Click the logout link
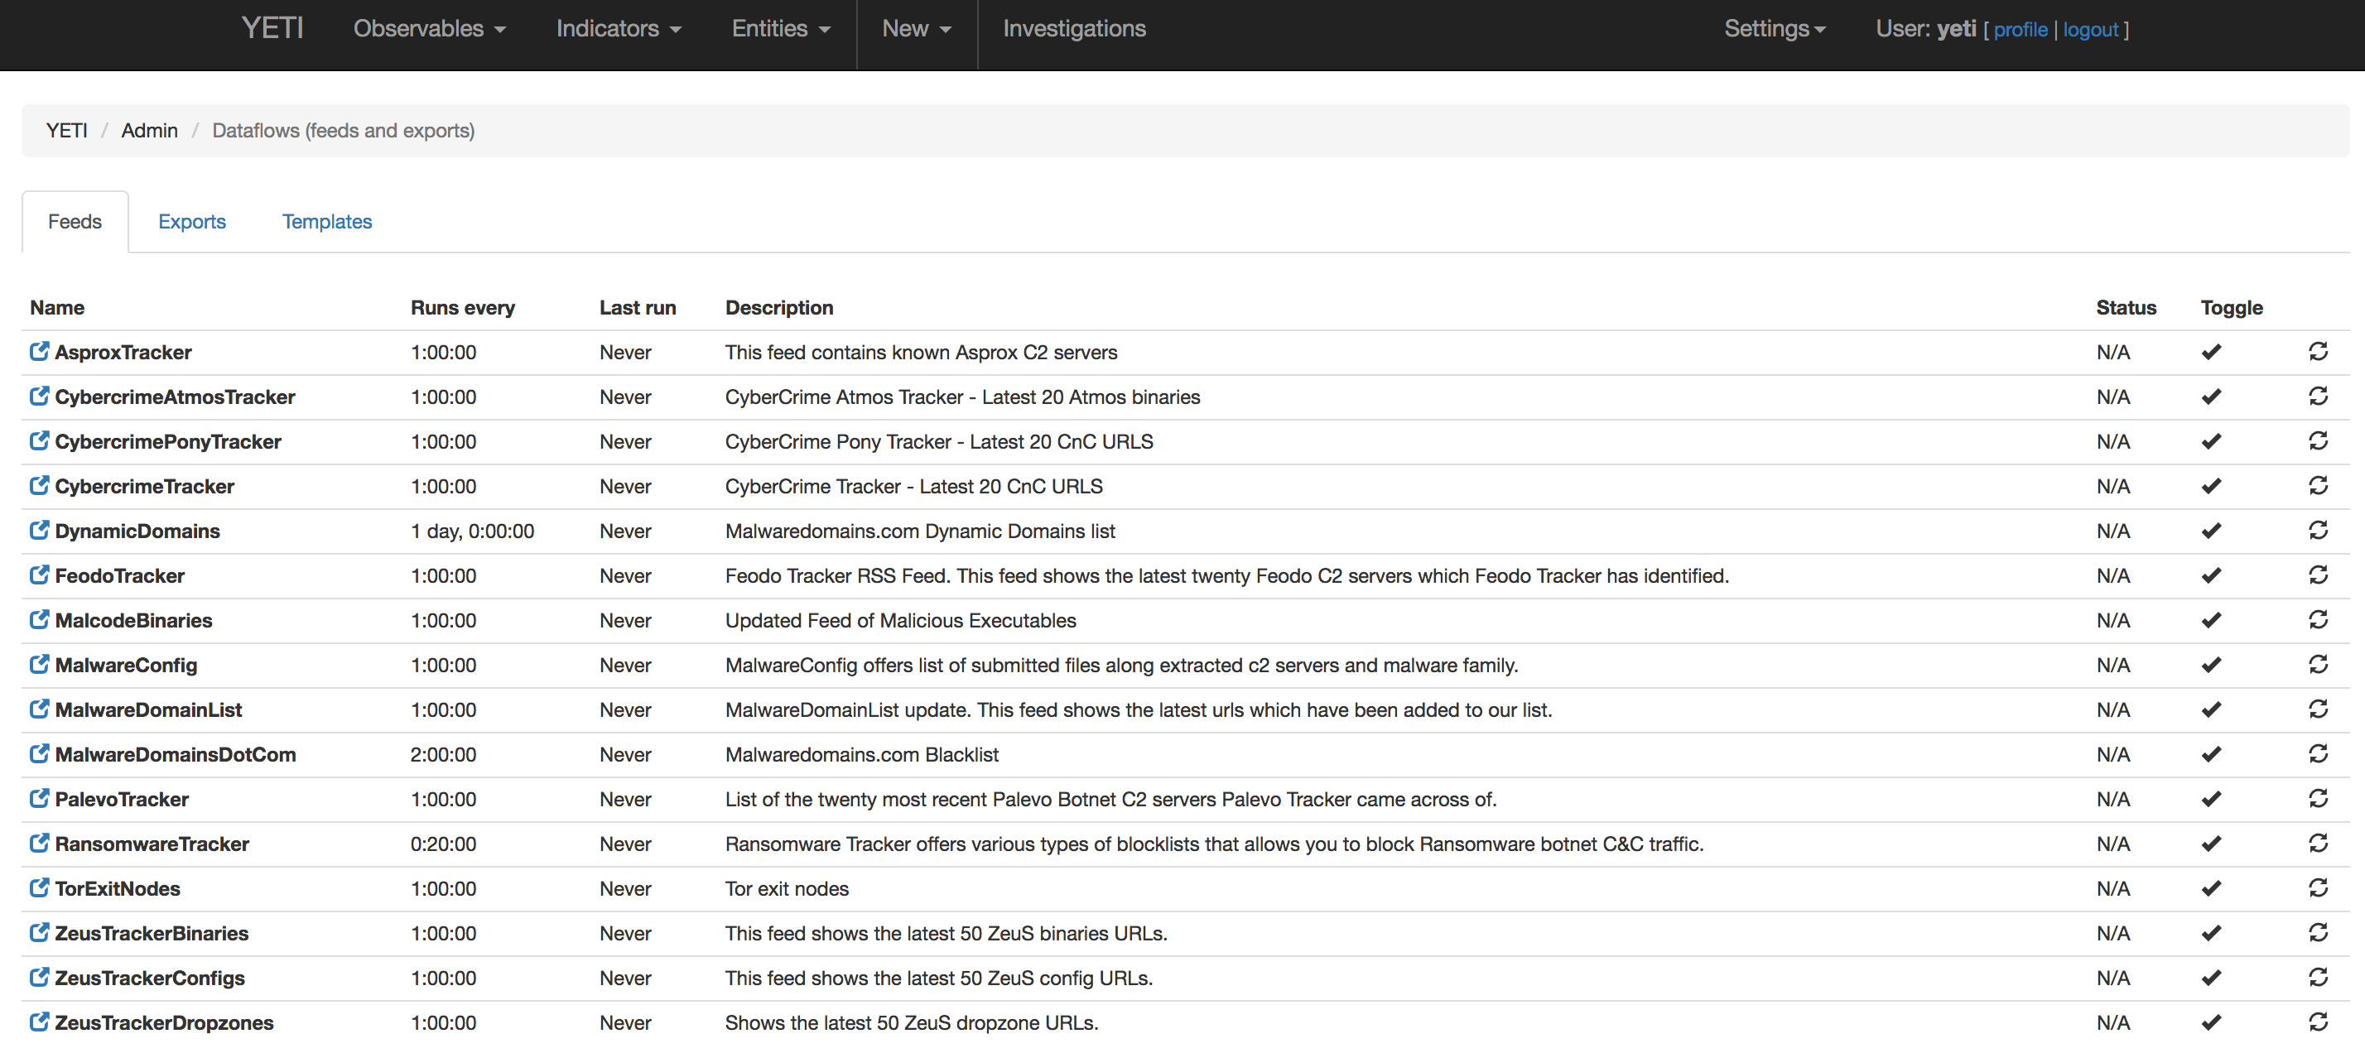2365x1053 pixels. (2089, 29)
